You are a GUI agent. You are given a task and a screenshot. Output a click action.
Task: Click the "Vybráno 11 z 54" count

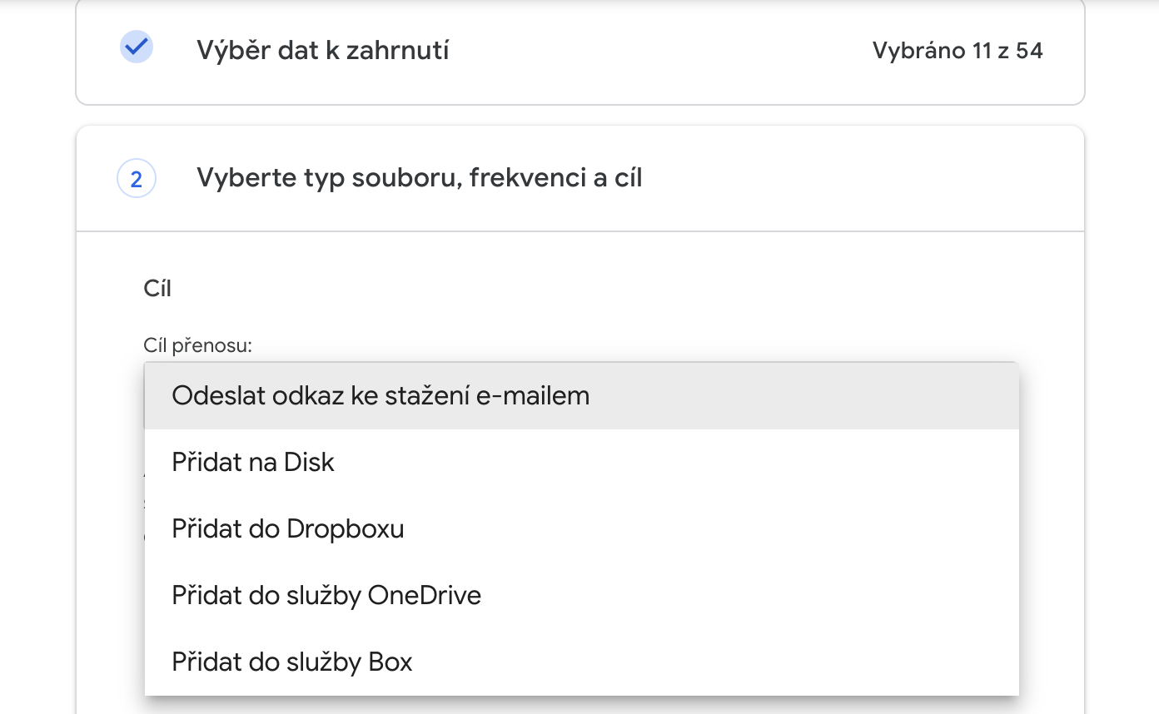click(958, 51)
